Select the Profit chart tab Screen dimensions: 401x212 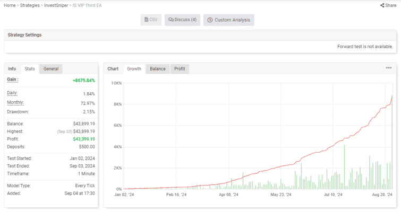[180, 69]
